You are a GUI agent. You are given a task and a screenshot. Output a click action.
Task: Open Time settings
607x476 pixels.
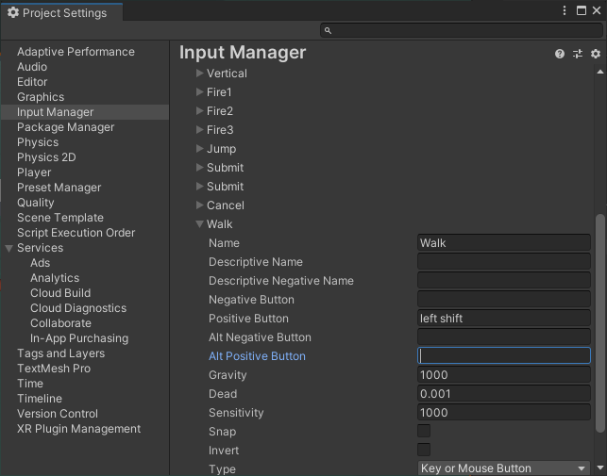(x=30, y=384)
